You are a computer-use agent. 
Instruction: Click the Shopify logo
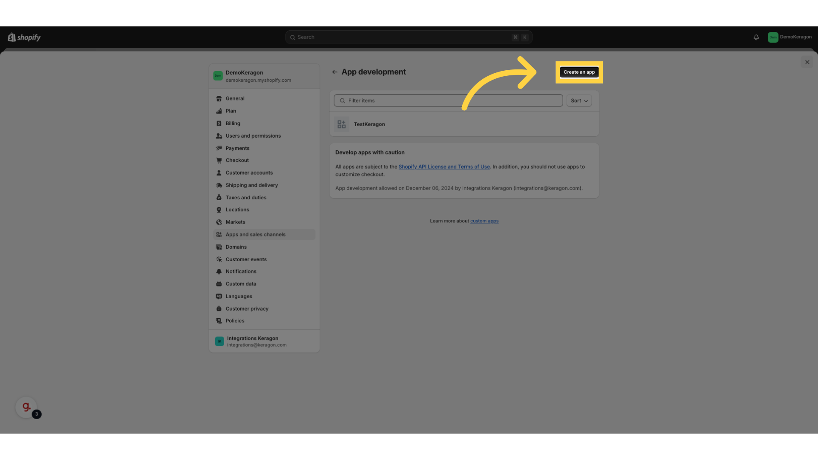(x=24, y=37)
